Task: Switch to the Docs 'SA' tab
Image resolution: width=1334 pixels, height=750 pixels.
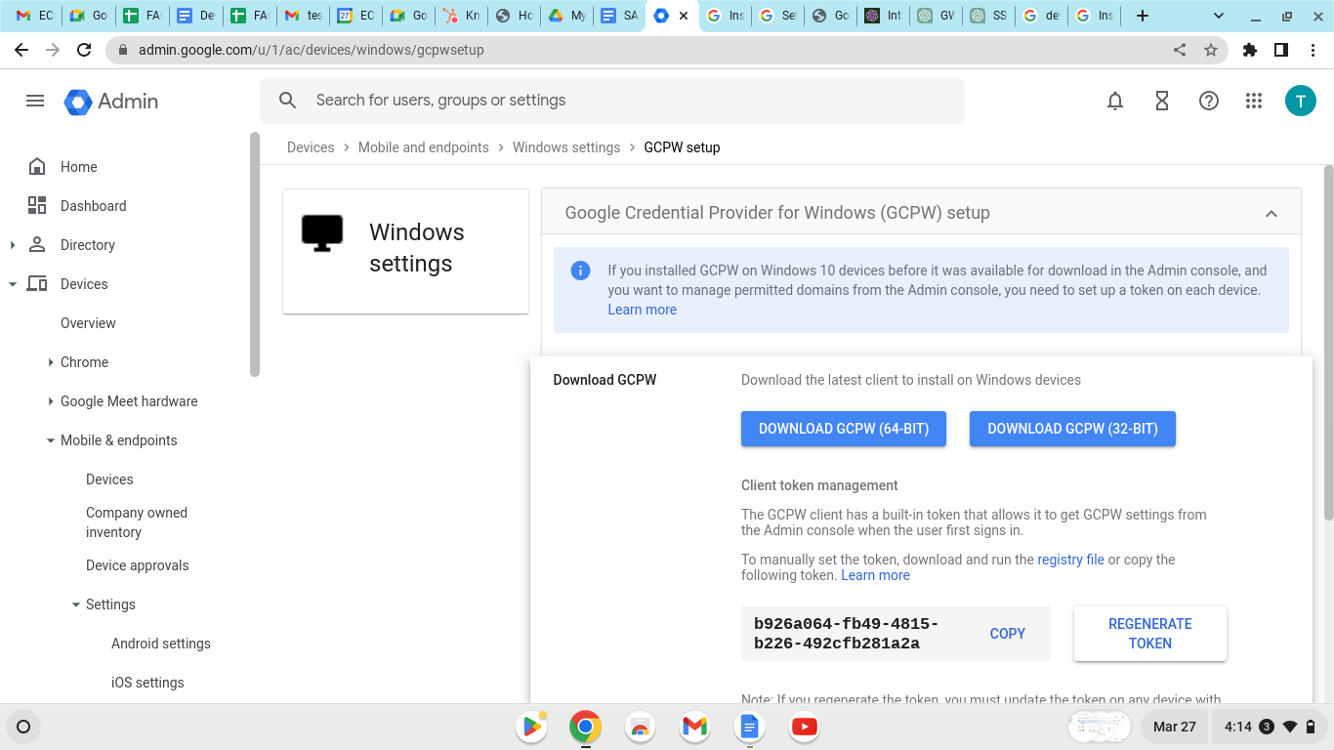Action: pyautogui.click(x=618, y=16)
